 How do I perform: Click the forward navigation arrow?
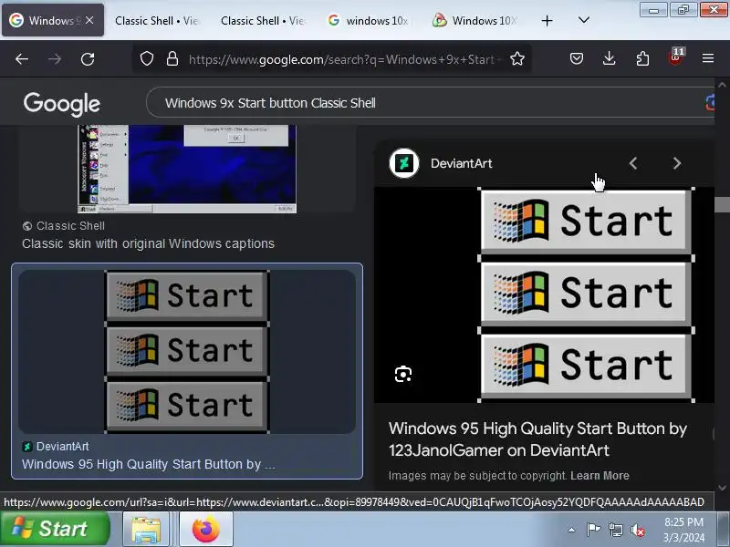tap(55, 59)
